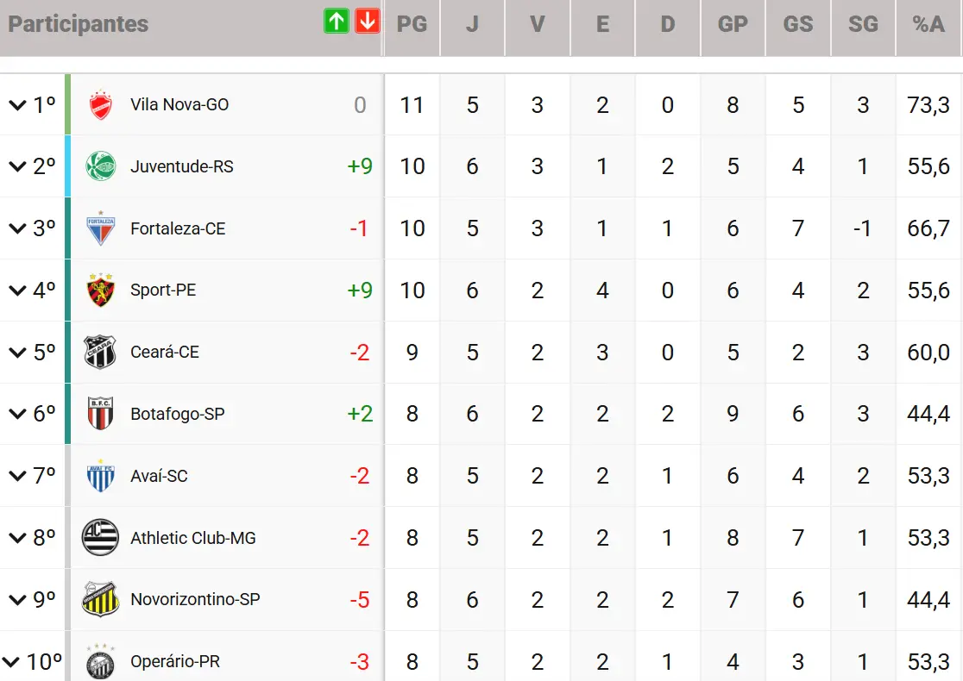Click the Participantes column header
This screenshot has width=963, height=681.
[x=79, y=24]
